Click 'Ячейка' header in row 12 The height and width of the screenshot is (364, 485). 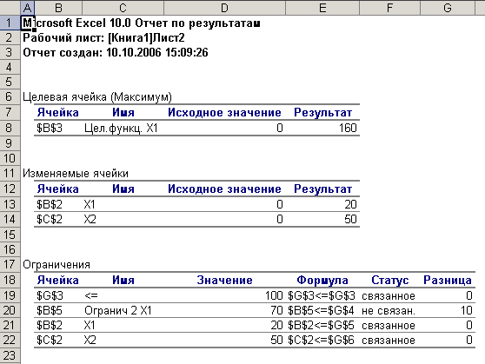[x=58, y=189]
